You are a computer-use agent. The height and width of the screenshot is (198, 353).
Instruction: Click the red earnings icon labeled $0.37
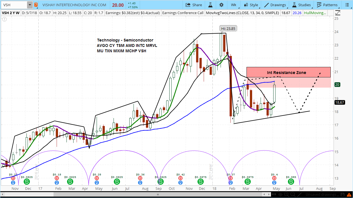[x=230, y=178]
